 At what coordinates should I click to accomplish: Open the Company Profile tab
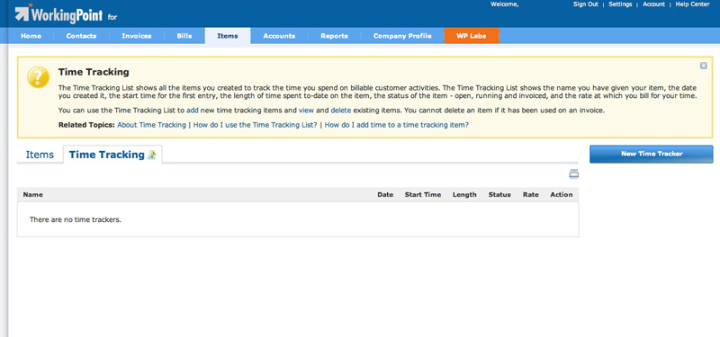click(402, 36)
